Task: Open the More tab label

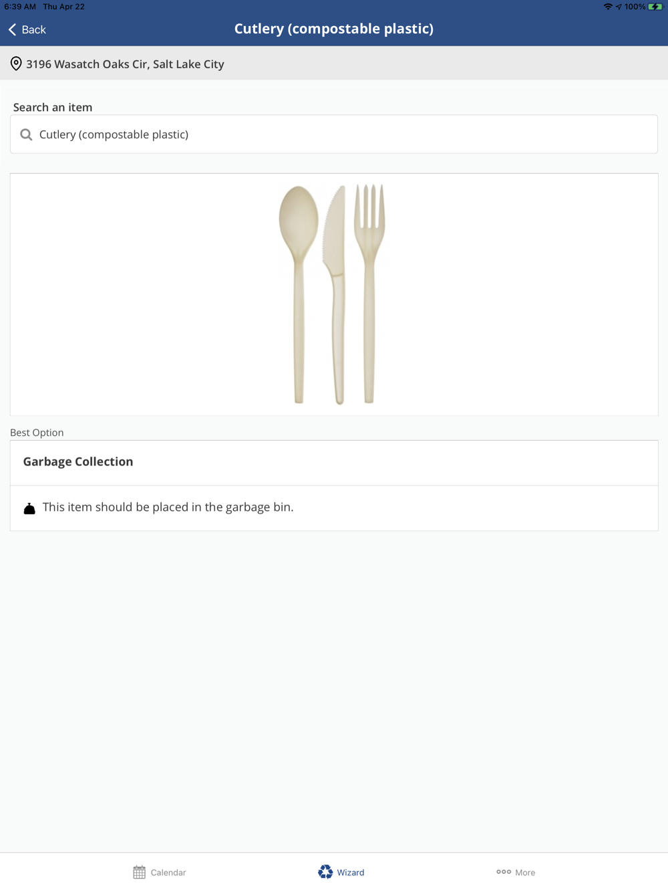Action: tap(525, 872)
